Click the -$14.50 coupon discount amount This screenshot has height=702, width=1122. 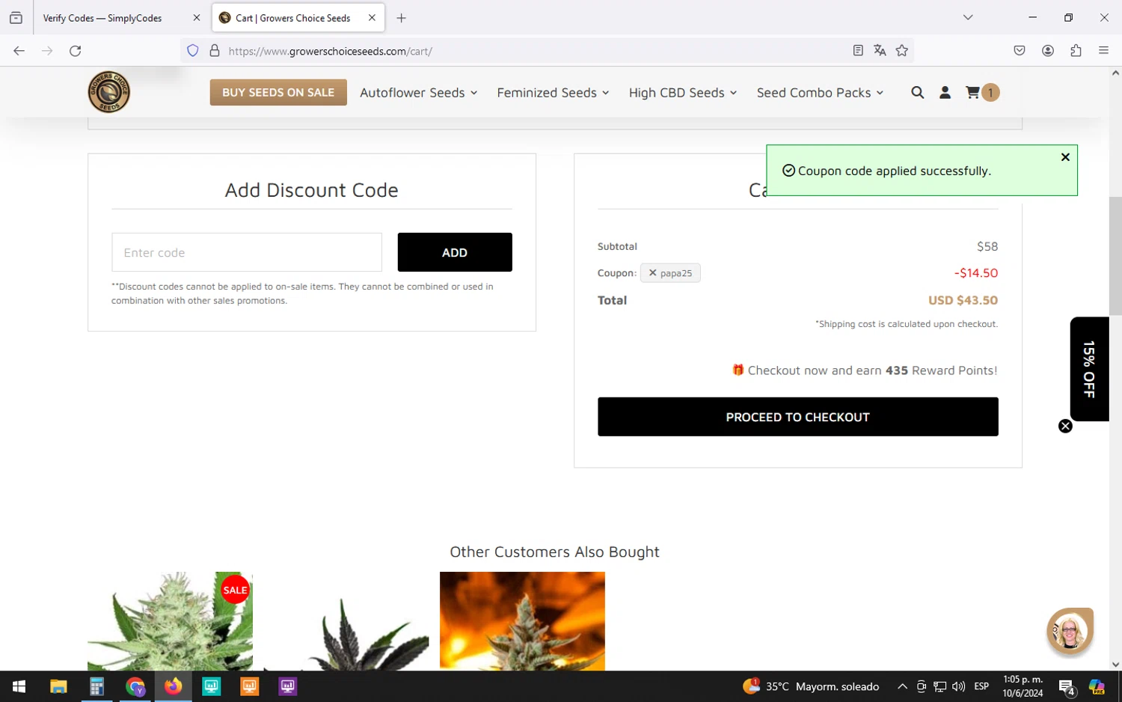click(976, 273)
